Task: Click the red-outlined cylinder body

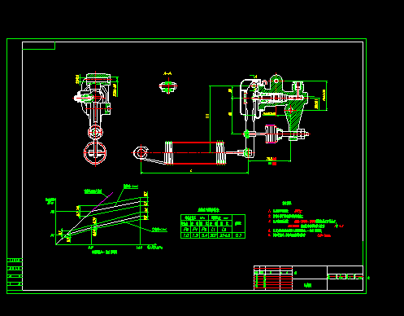Action: coord(194,153)
